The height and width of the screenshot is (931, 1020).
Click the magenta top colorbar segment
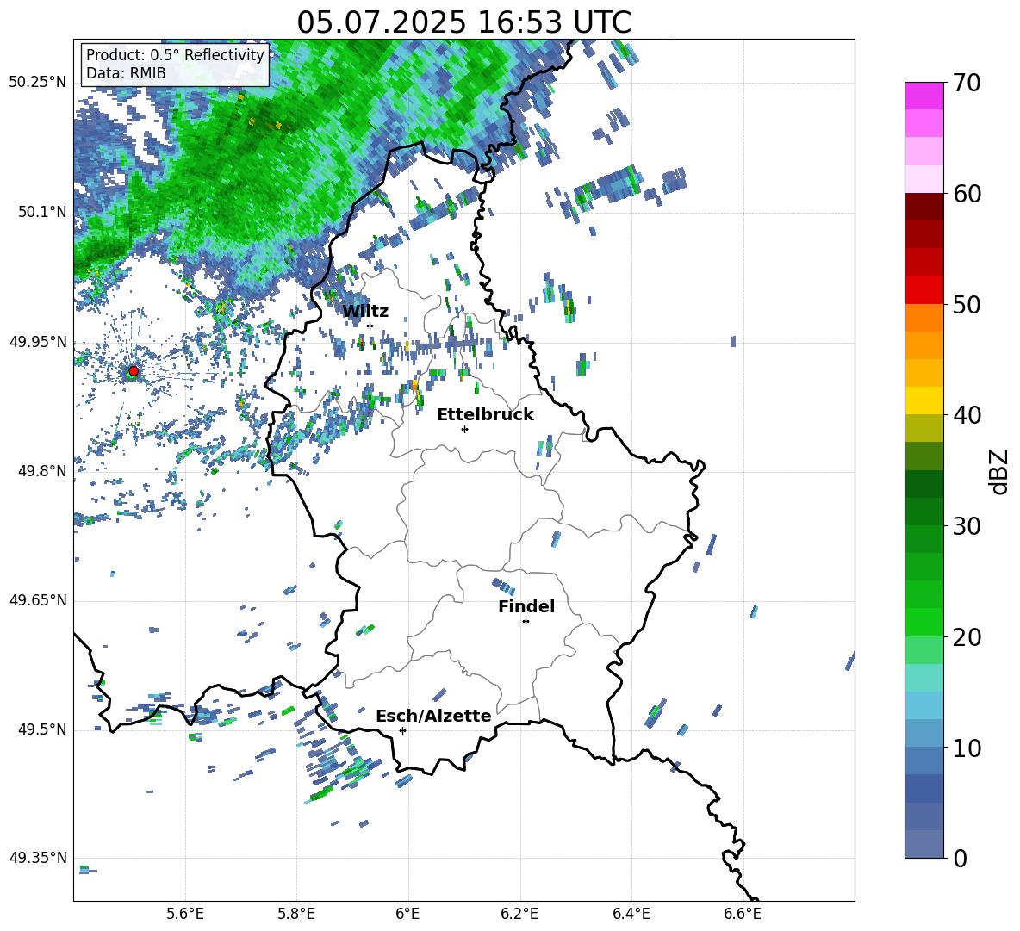924,96
